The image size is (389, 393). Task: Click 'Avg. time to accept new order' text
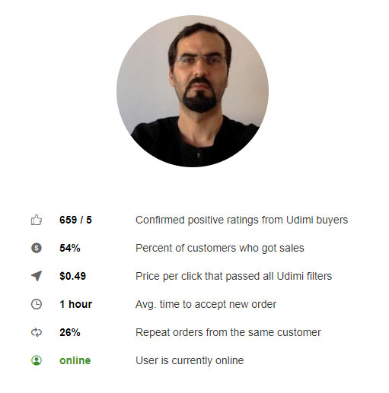(206, 305)
